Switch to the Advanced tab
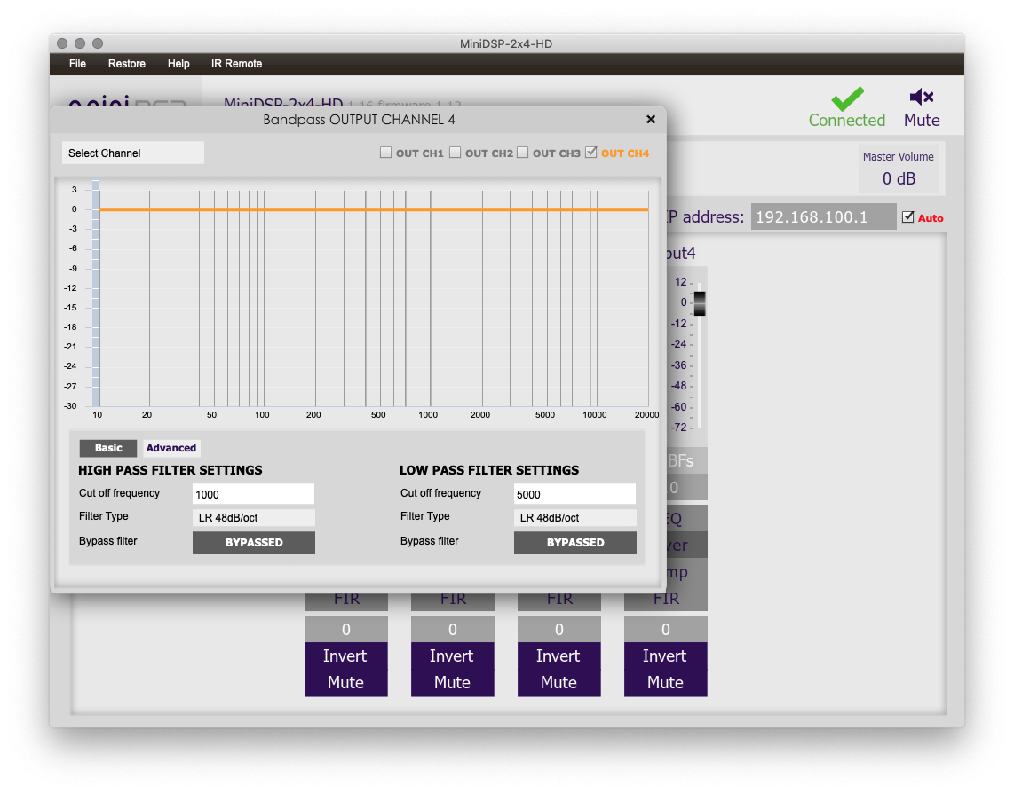1014x793 pixels. (171, 448)
